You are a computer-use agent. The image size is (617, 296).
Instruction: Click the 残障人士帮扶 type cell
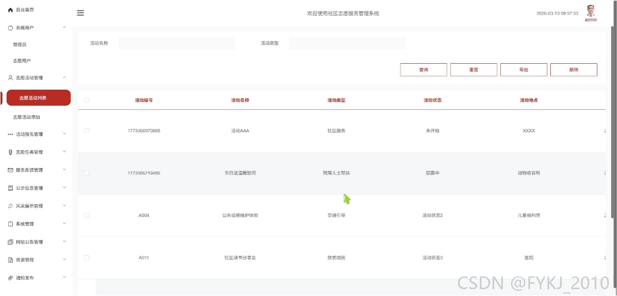tap(336, 173)
